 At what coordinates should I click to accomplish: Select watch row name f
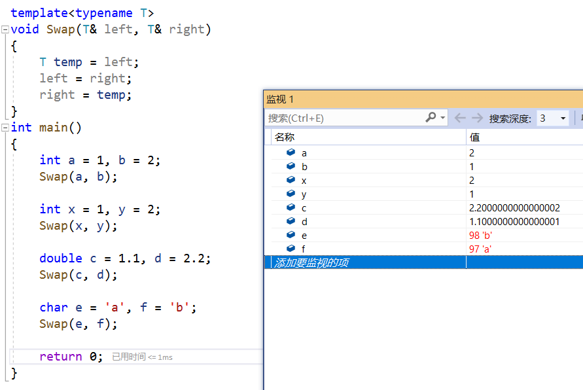(x=304, y=249)
